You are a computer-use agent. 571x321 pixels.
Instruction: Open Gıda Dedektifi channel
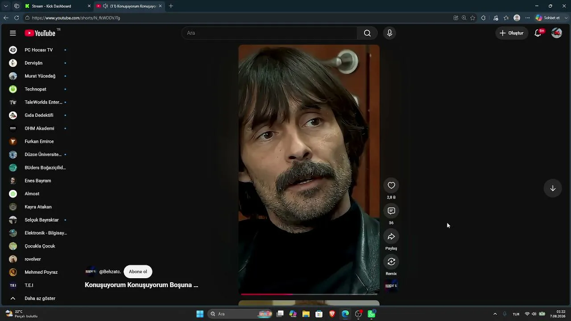click(x=38, y=115)
